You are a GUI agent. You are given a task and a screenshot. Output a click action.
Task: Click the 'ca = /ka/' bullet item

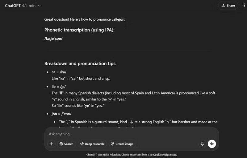59,72
